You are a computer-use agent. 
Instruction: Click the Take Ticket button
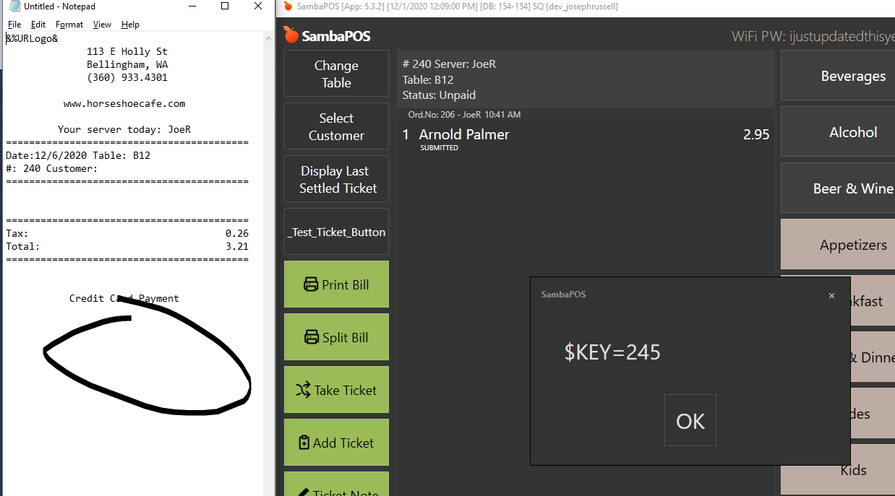pos(336,390)
